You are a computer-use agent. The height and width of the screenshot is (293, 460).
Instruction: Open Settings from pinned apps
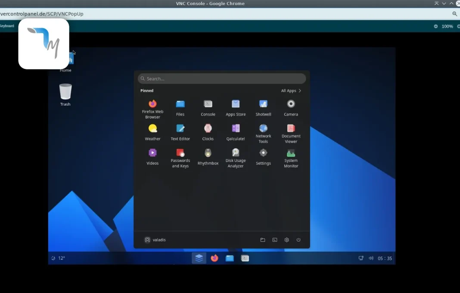coord(263,157)
